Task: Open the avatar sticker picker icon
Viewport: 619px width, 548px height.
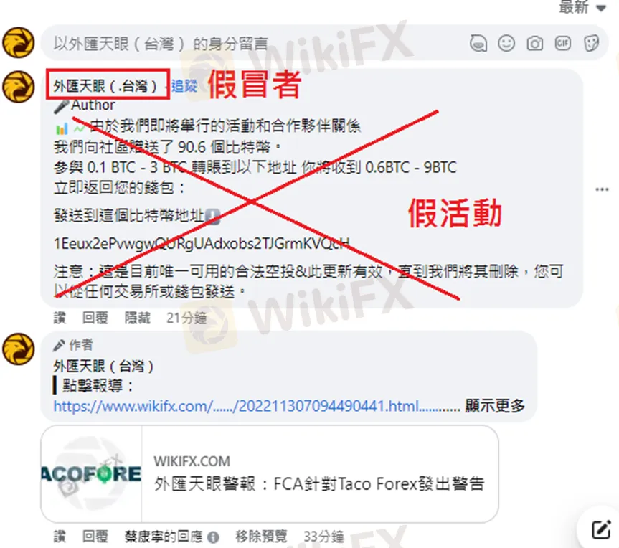Action: (x=478, y=43)
